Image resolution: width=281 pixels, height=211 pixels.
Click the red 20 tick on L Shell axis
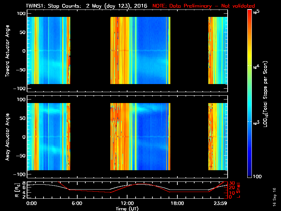[x=232, y=188]
